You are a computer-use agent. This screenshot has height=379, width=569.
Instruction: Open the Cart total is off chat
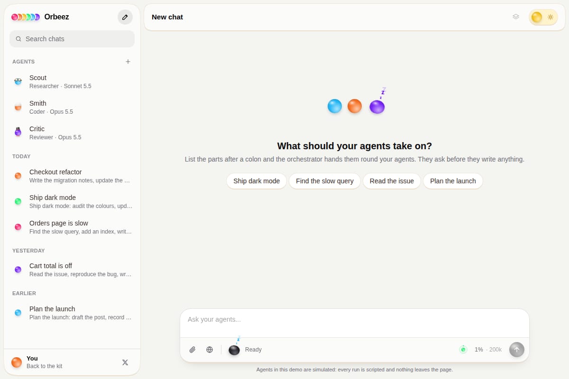click(x=72, y=270)
